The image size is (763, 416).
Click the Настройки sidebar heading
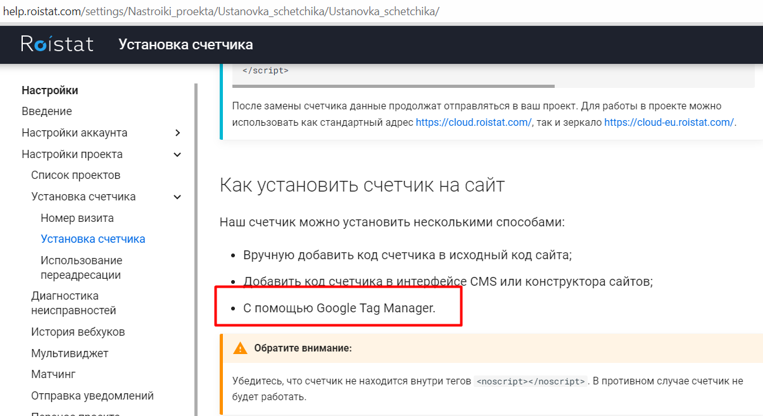click(50, 90)
